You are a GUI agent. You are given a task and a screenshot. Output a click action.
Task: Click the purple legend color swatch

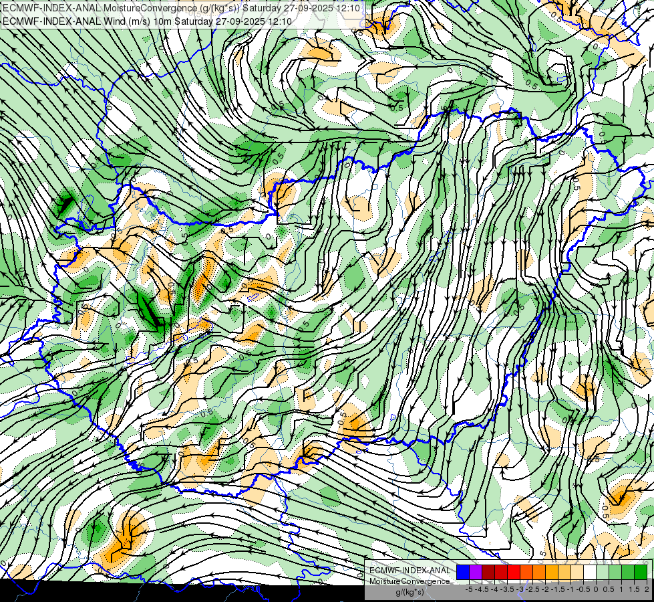coord(476,573)
